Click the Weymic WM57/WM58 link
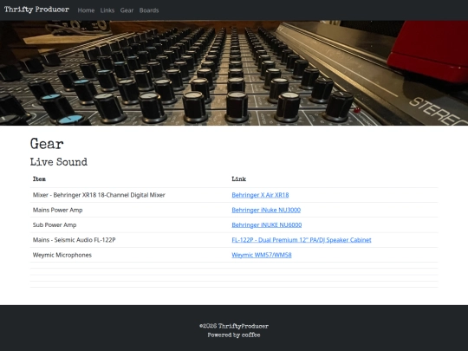The width and height of the screenshot is (468, 351). pyautogui.click(x=262, y=255)
